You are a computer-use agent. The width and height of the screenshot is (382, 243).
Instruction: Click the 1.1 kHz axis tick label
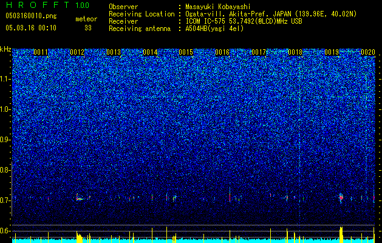pos(5,79)
